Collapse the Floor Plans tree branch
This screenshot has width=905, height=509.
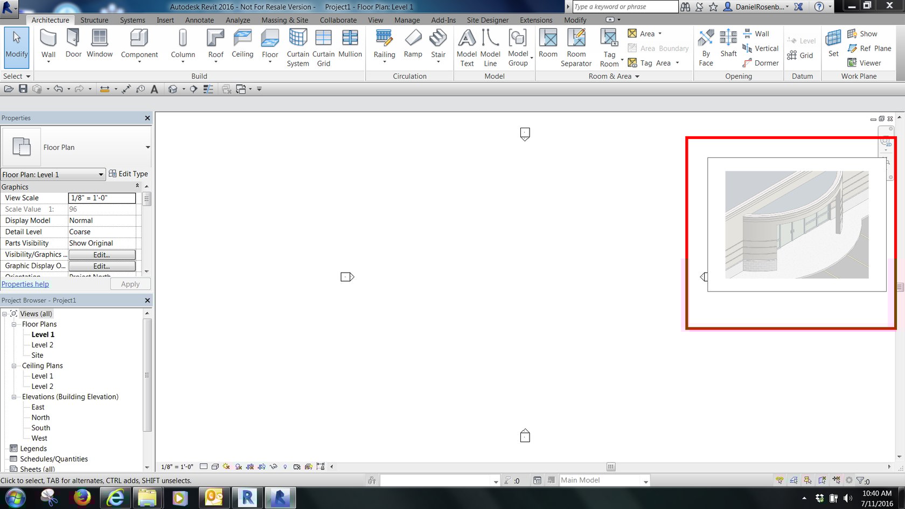tap(14, 324)
